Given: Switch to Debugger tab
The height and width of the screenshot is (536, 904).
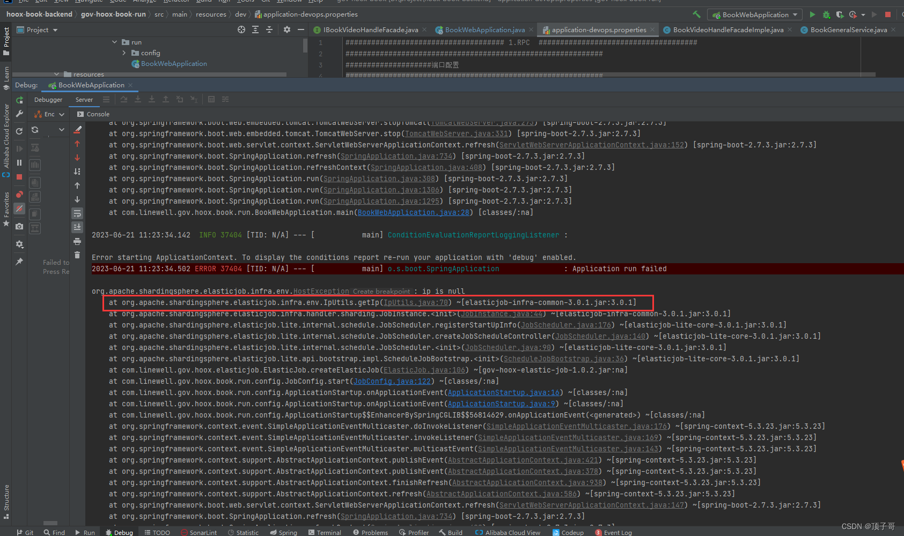Looking at the screenshot, I should click(x=48, y=100).
